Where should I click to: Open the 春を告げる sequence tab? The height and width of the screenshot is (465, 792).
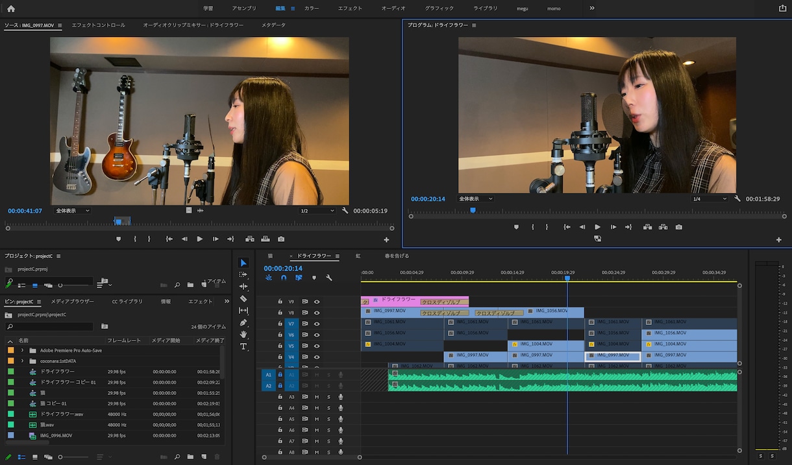(x=397, y=256)
